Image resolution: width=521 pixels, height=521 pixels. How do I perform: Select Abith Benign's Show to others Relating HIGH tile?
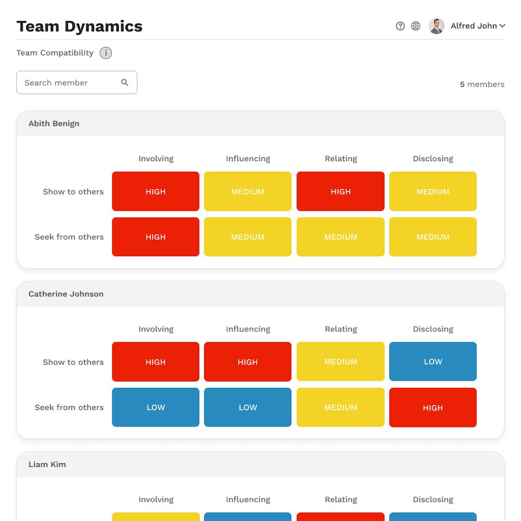341,192
